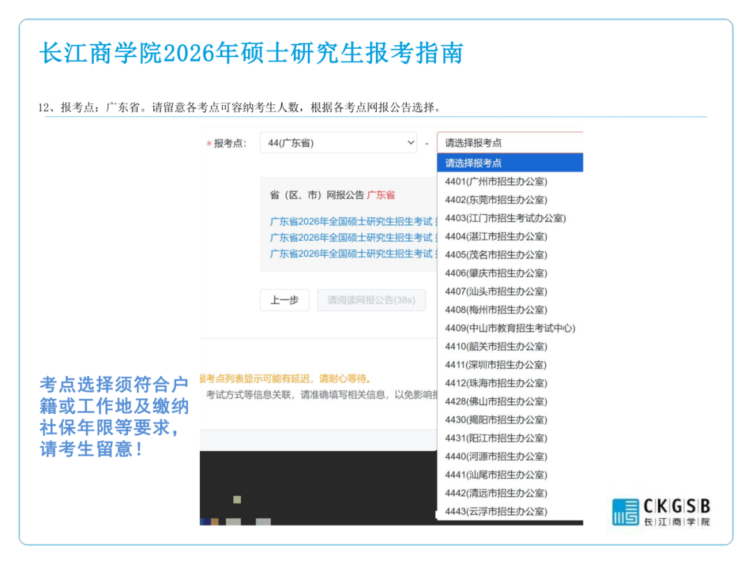Choose 4405(茂名市招生办公室) option
Image resolution: width=752 pixels, height=564 pixels.
point(496,255)
